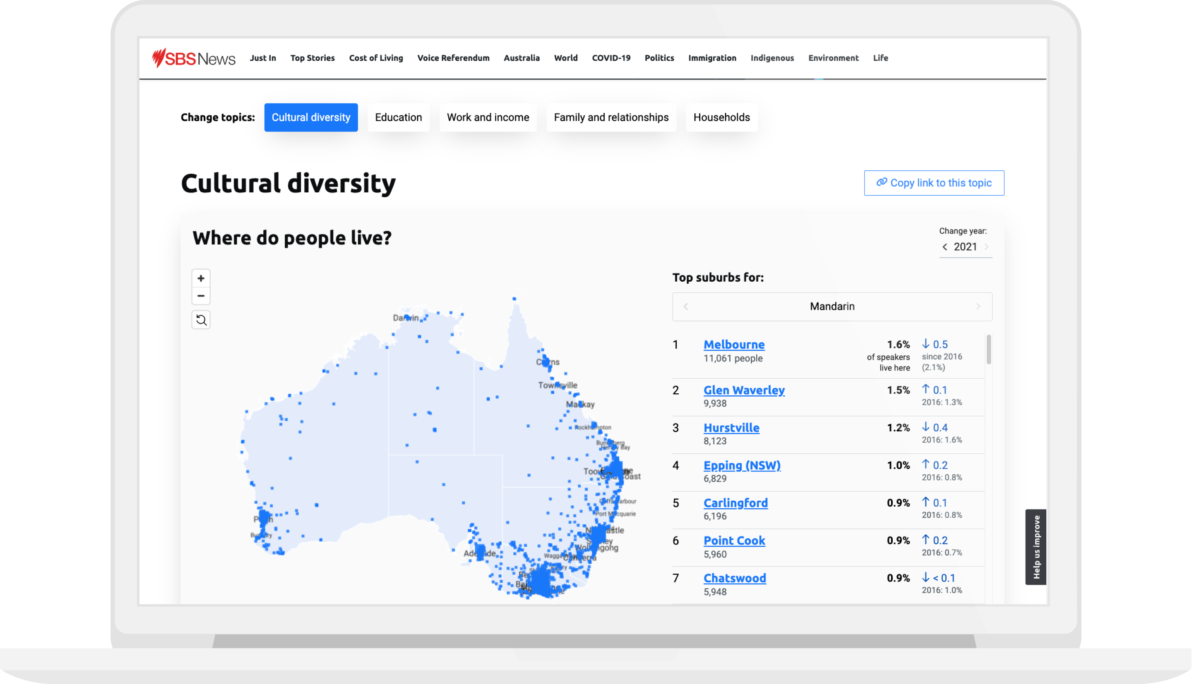Open the Cost of Living section
This screenshot has height=684, width=1192.
pos(375,58)
